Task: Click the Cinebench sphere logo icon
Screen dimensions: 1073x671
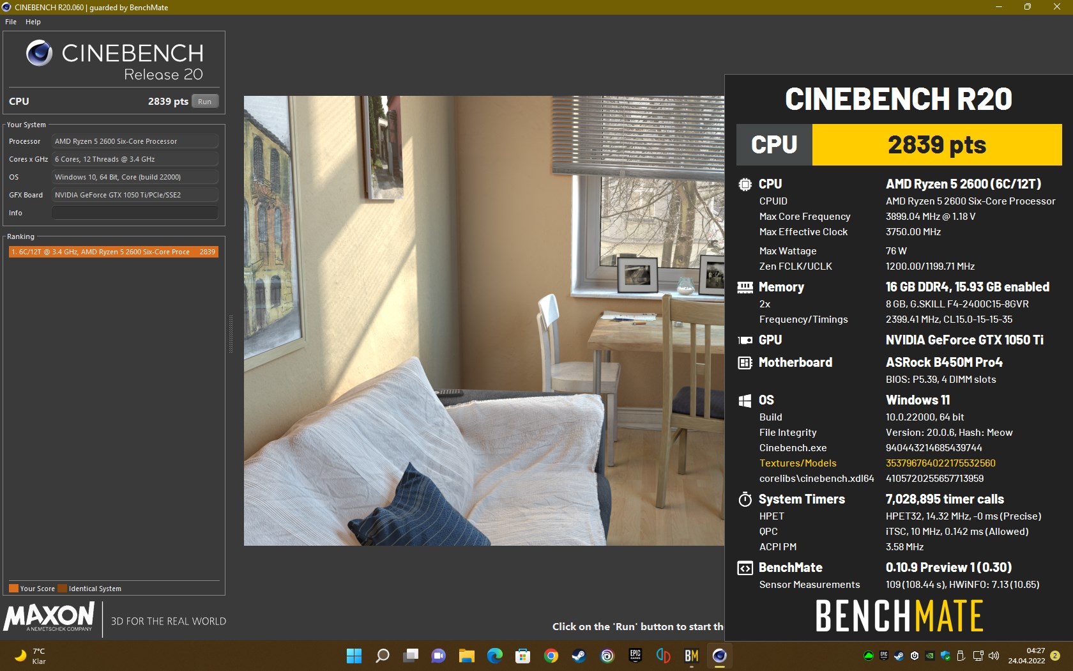Action: tap(40, 53)
